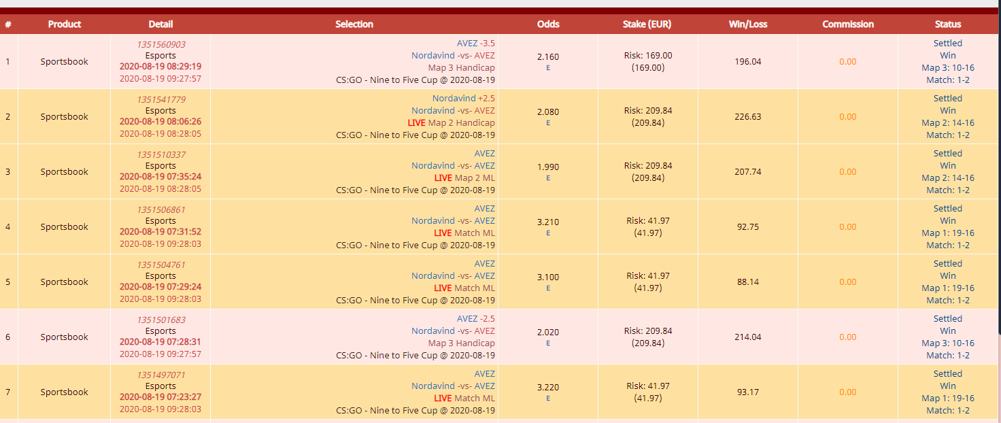Click the E icon below odds 2.080
Screen dimensions: 1001x423
click(x=548, y=123)
